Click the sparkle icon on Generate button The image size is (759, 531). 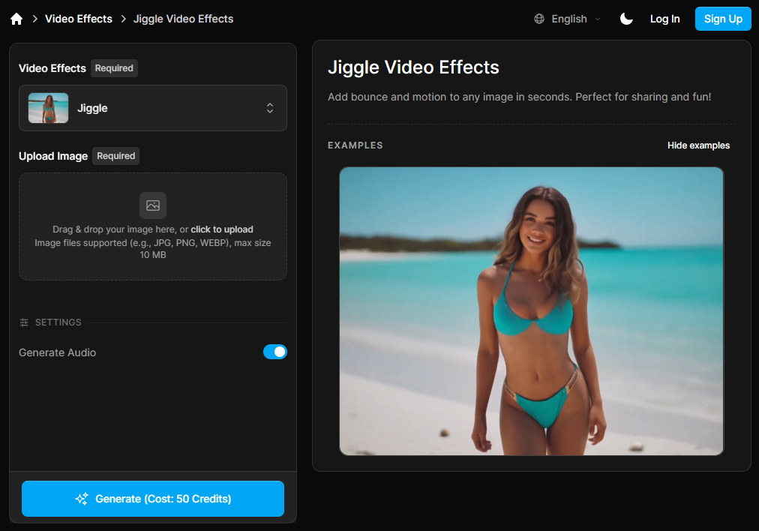[82, 499]
